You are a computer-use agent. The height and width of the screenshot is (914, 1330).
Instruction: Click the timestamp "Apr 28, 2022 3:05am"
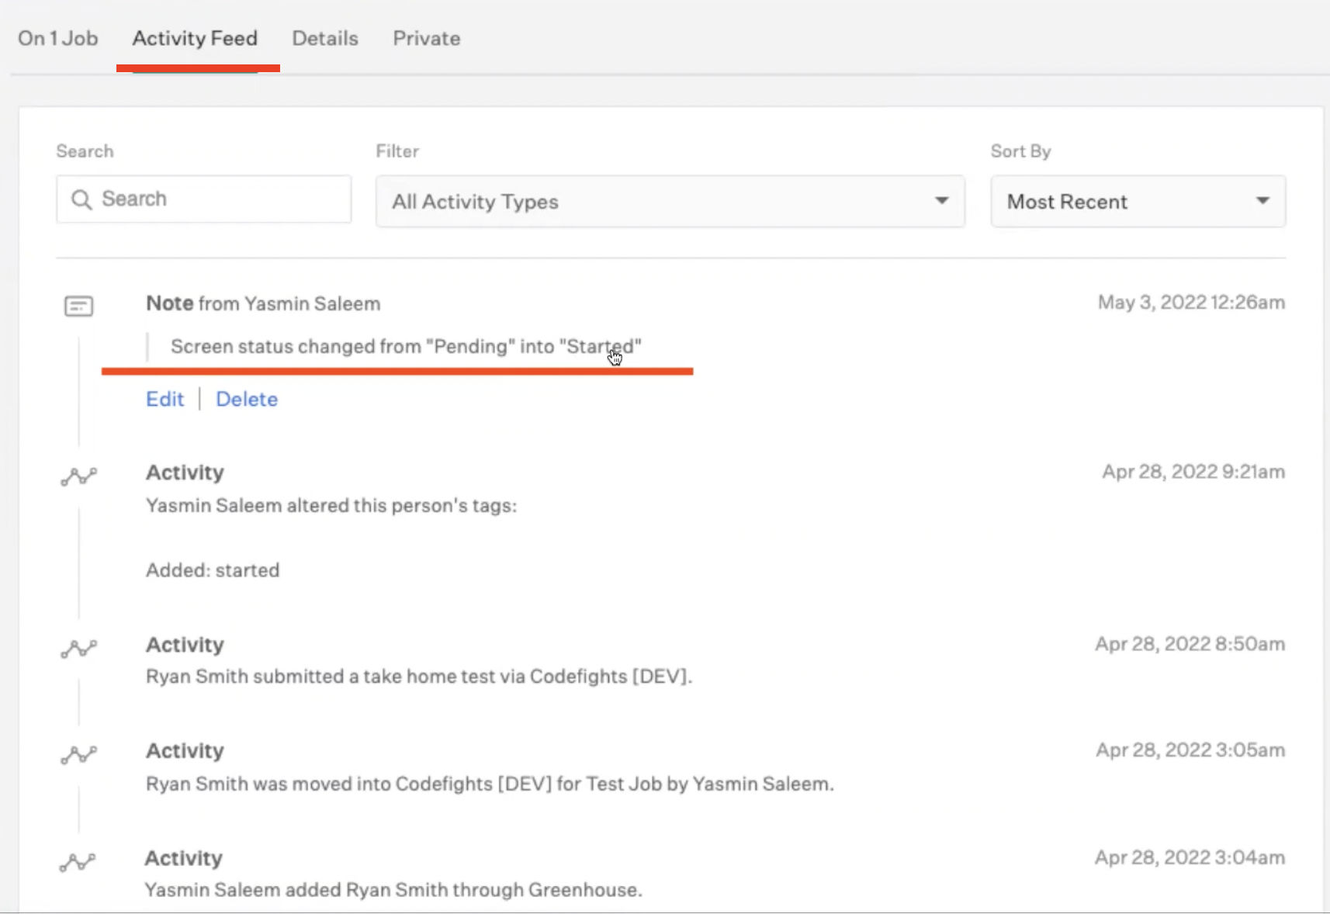pos(1190,750)
